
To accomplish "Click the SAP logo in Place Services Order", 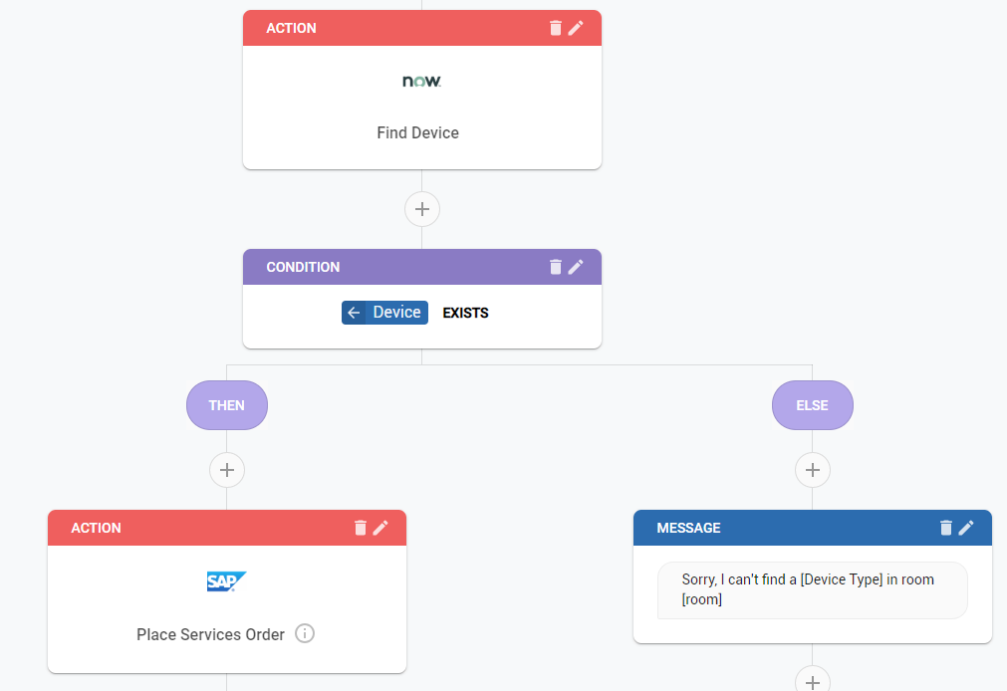I will 225,581.
